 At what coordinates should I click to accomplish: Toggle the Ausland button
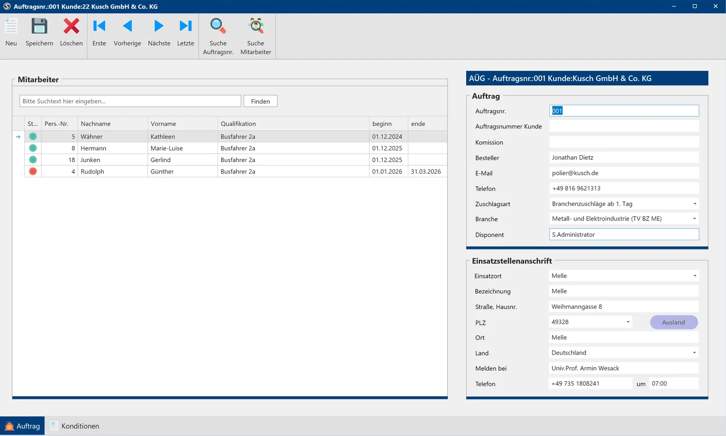coord(674,322)
